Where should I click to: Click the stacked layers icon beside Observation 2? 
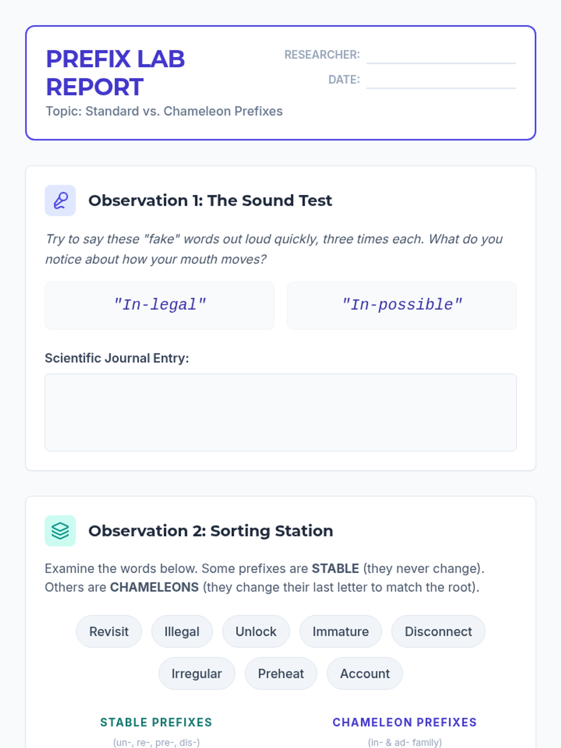point(60,531)
